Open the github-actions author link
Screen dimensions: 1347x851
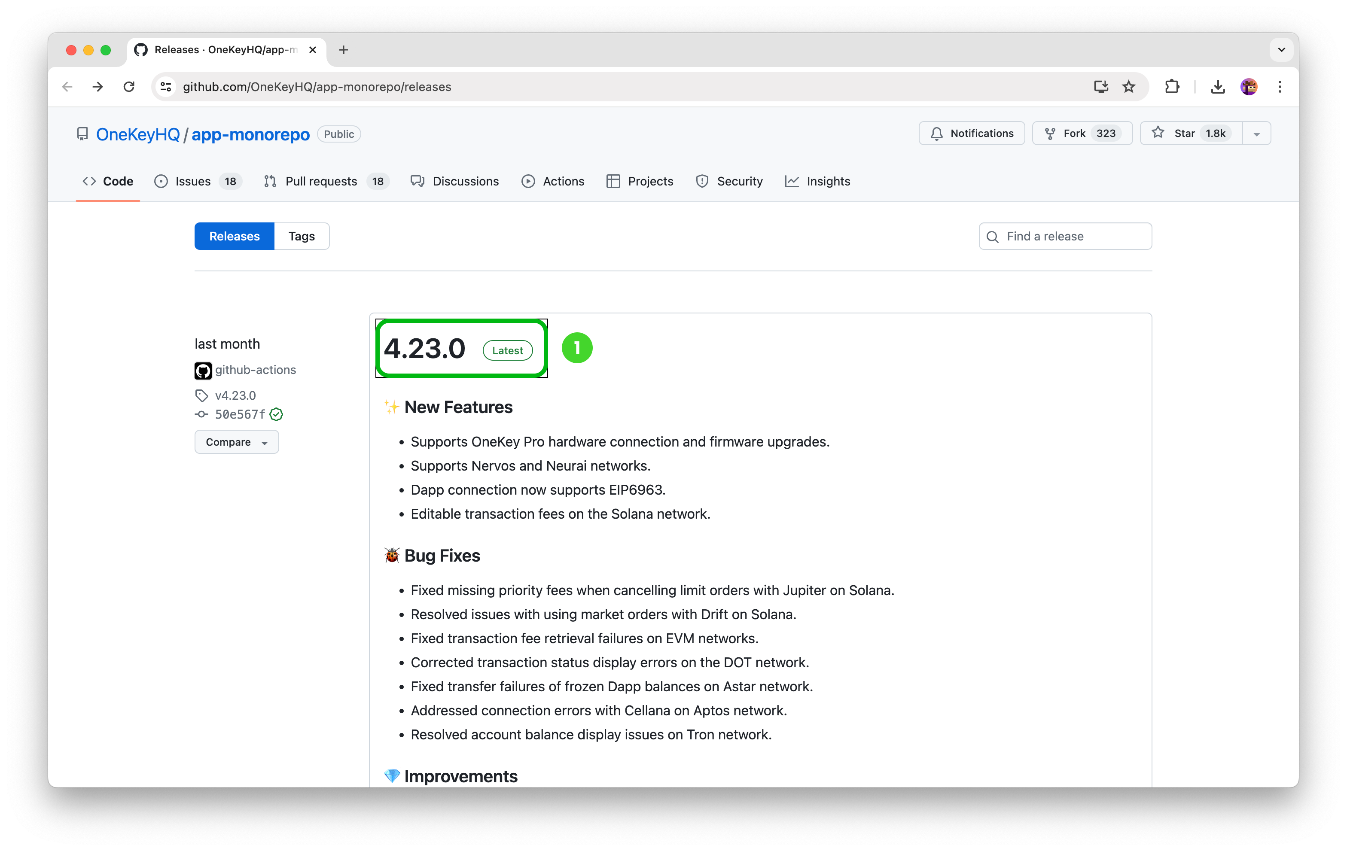[256, 370]
